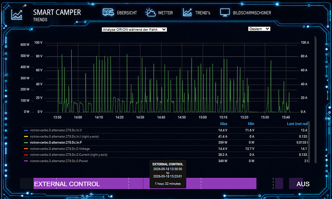The height and width of the screenshot is (199, 332).
Task: Sort legend by Last (not null) header
Action: click(297, 124)
